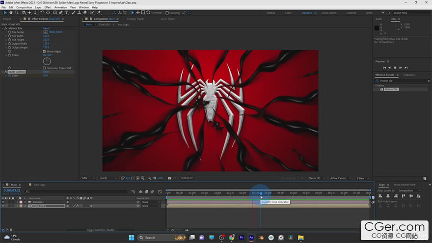The image size is (432, 243).
Task: Toggle motion blur enable icon in timeline
Action: [152, 192]
